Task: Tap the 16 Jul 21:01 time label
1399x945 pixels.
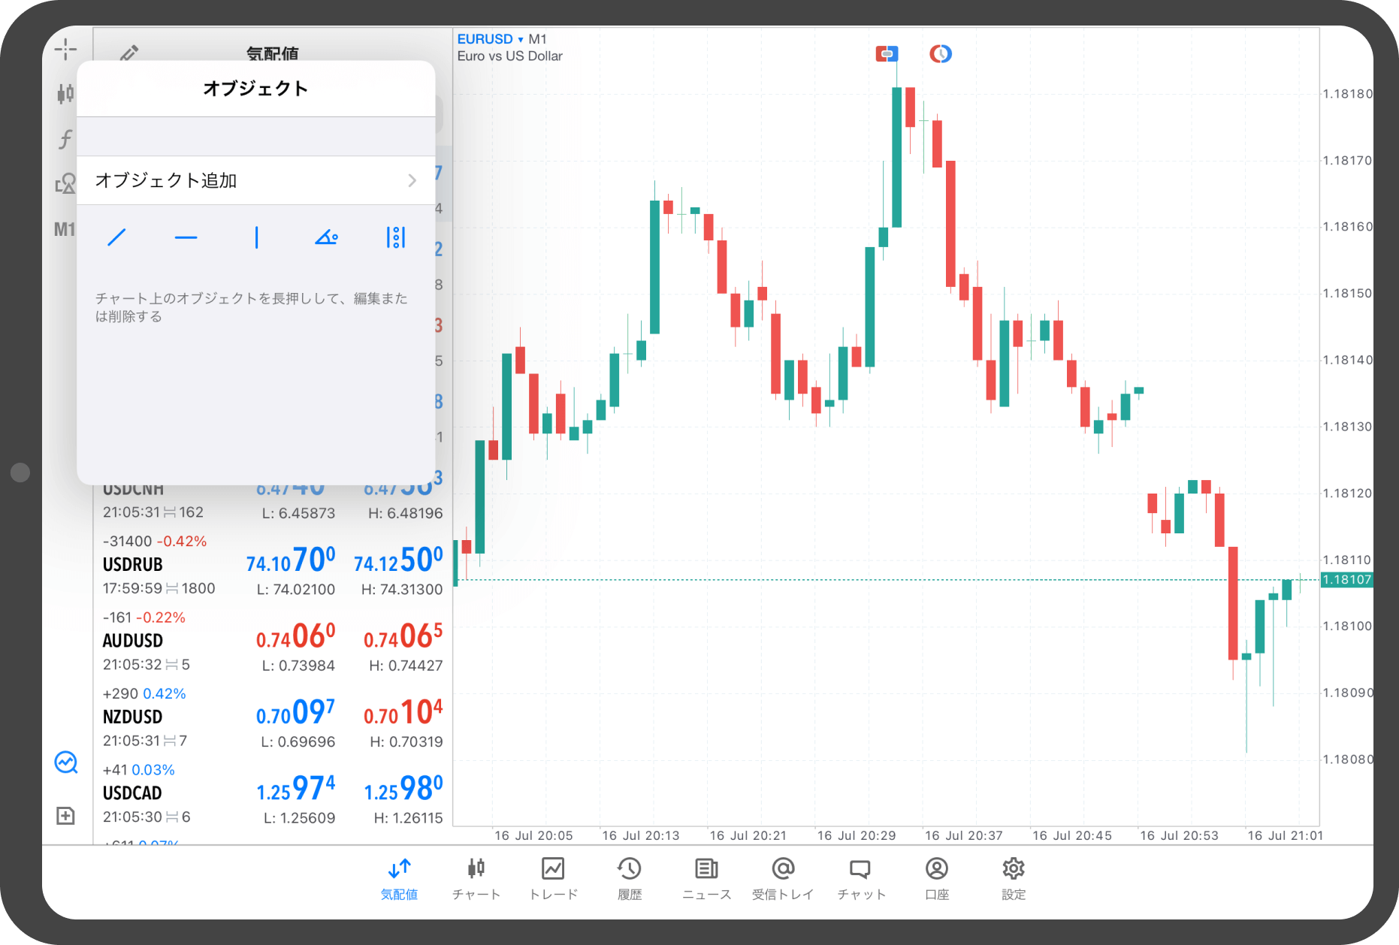Action: (1286, 835)
